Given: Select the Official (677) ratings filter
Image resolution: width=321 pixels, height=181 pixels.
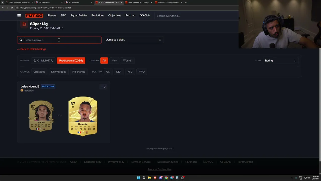Looking at the screenshot, I should tap(43, 61).
